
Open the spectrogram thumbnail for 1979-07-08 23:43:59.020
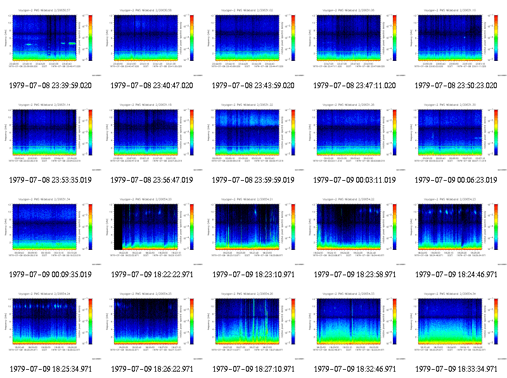(253, 41)
